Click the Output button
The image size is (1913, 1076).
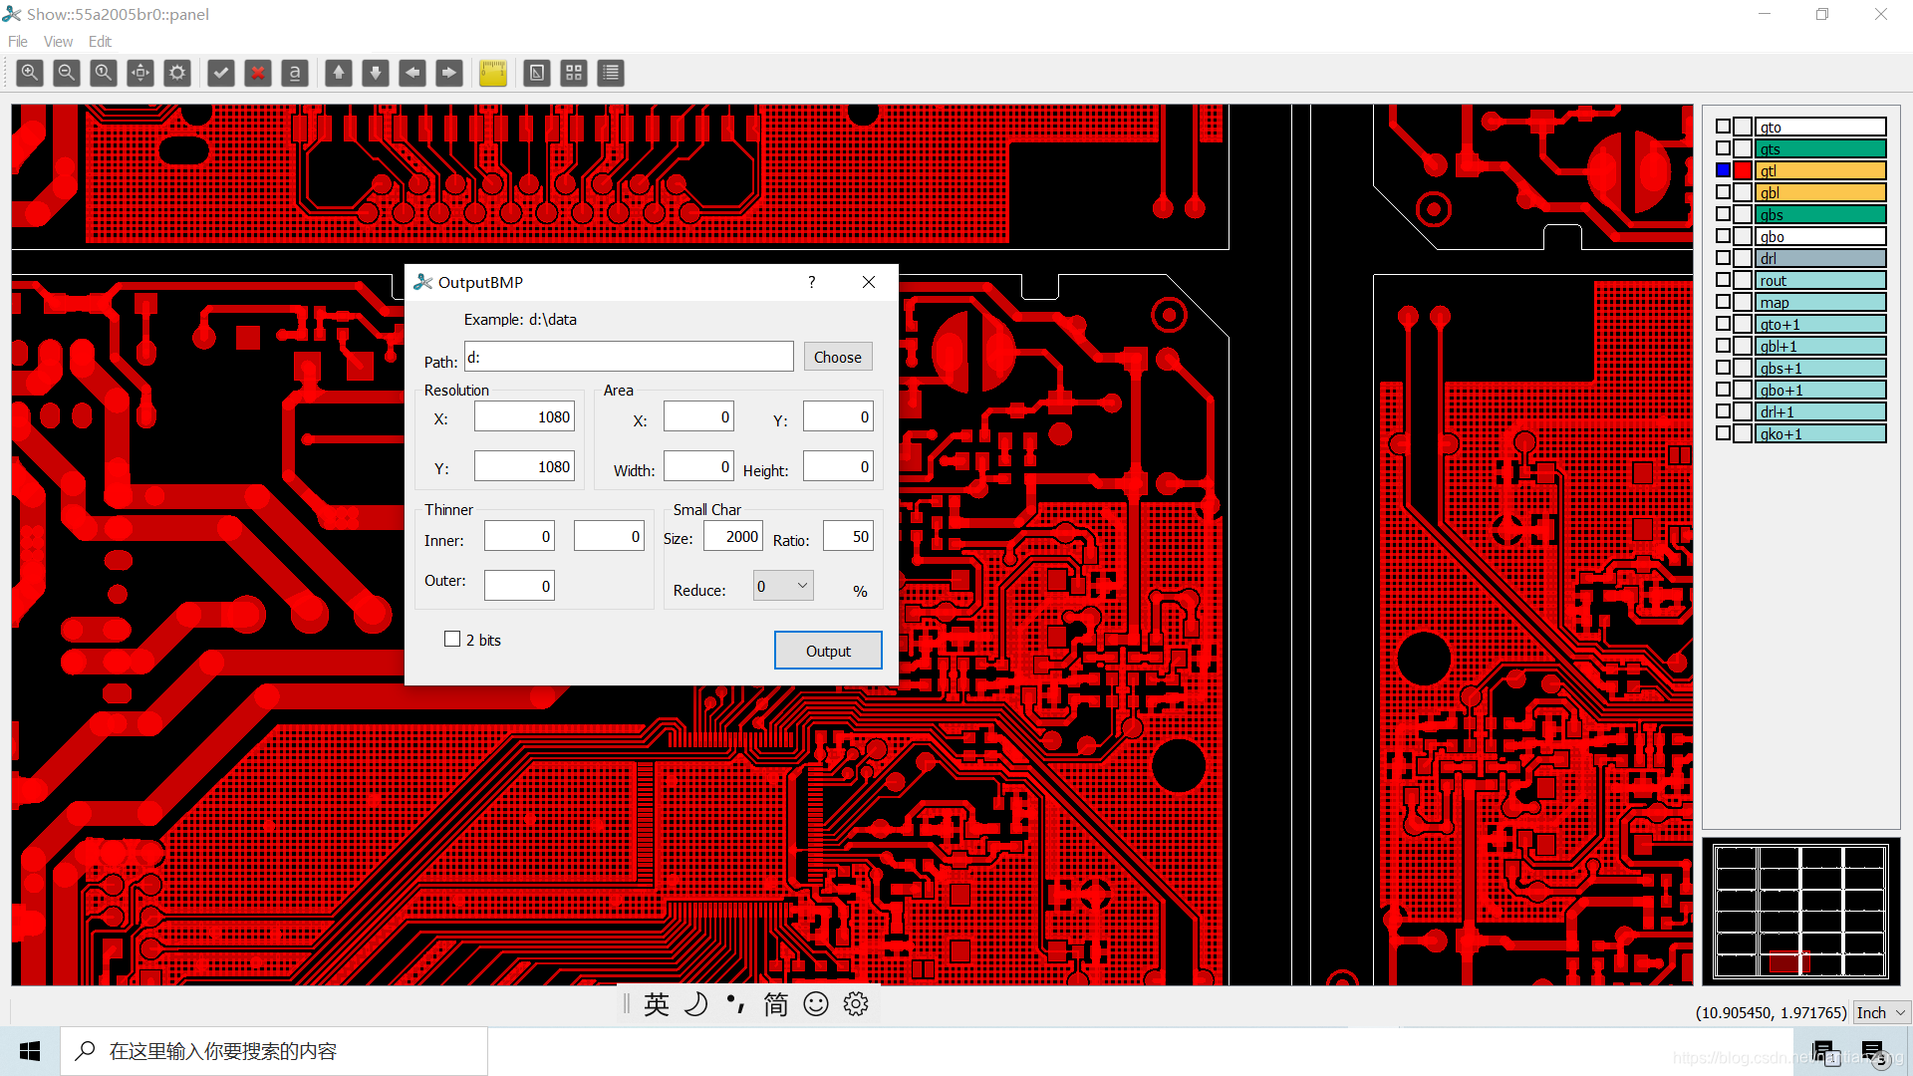[828, 651]
